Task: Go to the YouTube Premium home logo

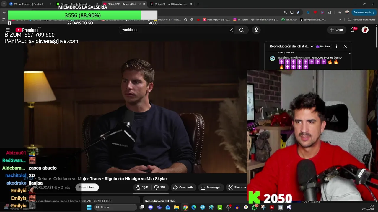Action: [27, 30]
